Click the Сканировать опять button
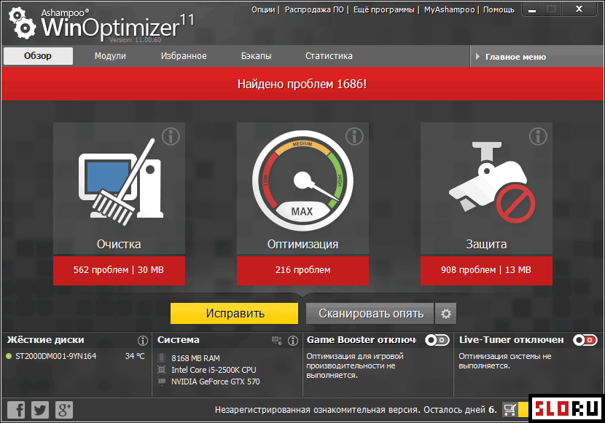Image resolution: width=605 pixels, height=423 pixels. click(370, 314)
